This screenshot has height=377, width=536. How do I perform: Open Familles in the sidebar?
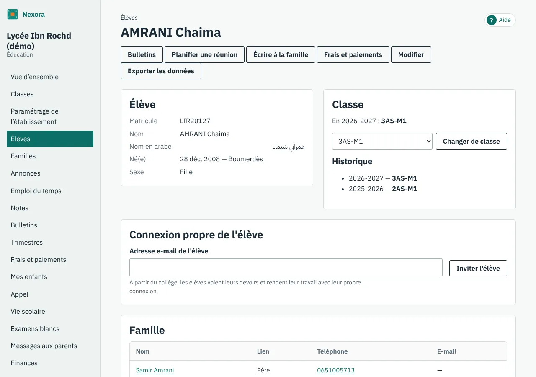(x=50, y=156)
